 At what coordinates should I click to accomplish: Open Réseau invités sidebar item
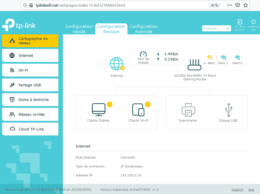(30, 114)
